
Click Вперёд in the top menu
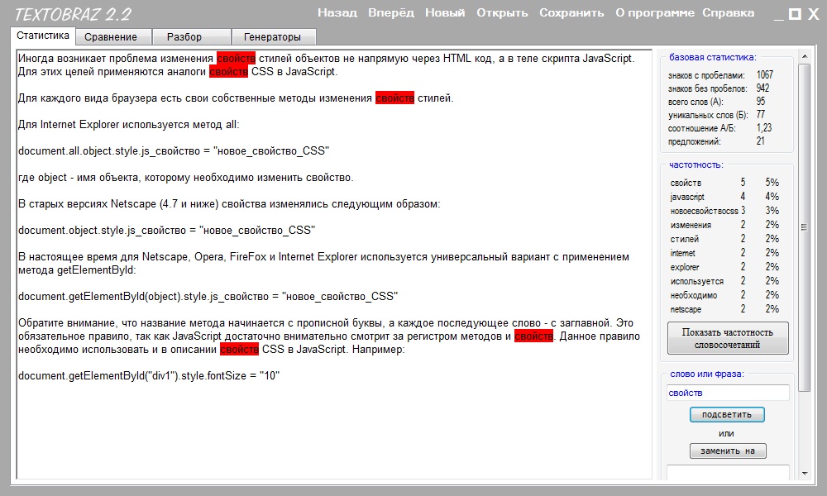point(391,12)
